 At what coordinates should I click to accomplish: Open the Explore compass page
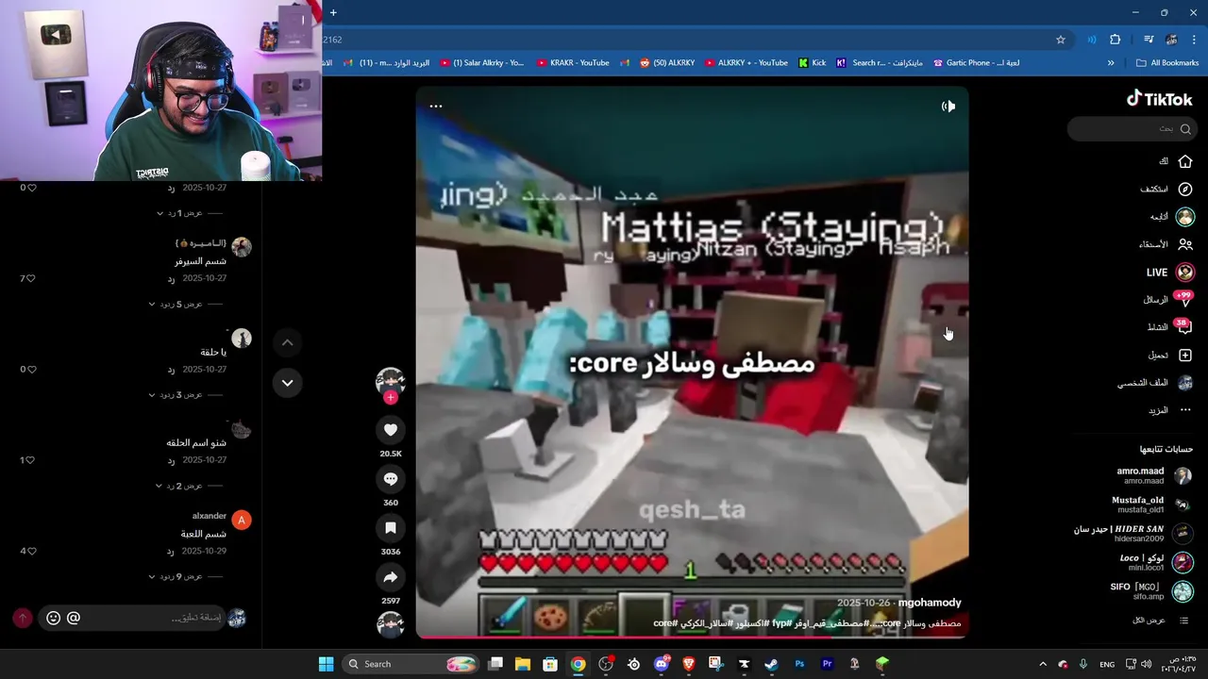(1166, 189)
